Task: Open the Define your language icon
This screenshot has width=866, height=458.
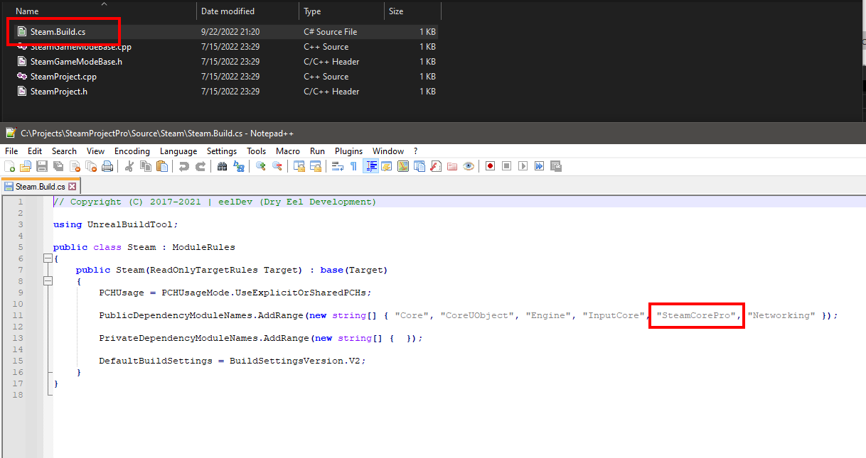Action: click(x=387, y=166)
